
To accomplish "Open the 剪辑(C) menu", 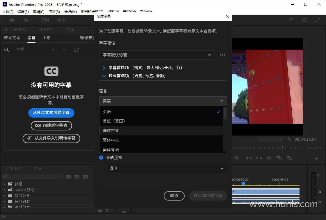I will click(x=39, y=12).
